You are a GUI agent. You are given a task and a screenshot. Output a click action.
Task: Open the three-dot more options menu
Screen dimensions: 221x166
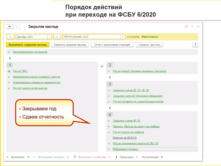pyautogui.click(x=192, y=27)
